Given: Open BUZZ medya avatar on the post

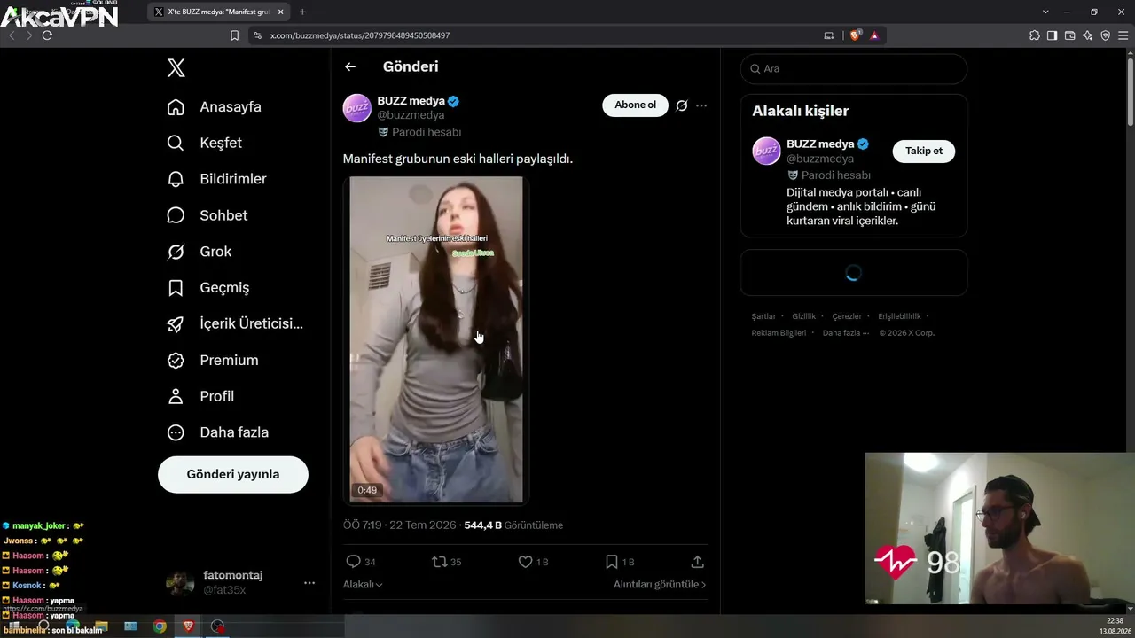Looking at the screenshot, I should [357, 107].
